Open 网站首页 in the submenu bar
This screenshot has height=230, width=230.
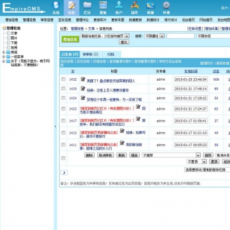point(206,20)
